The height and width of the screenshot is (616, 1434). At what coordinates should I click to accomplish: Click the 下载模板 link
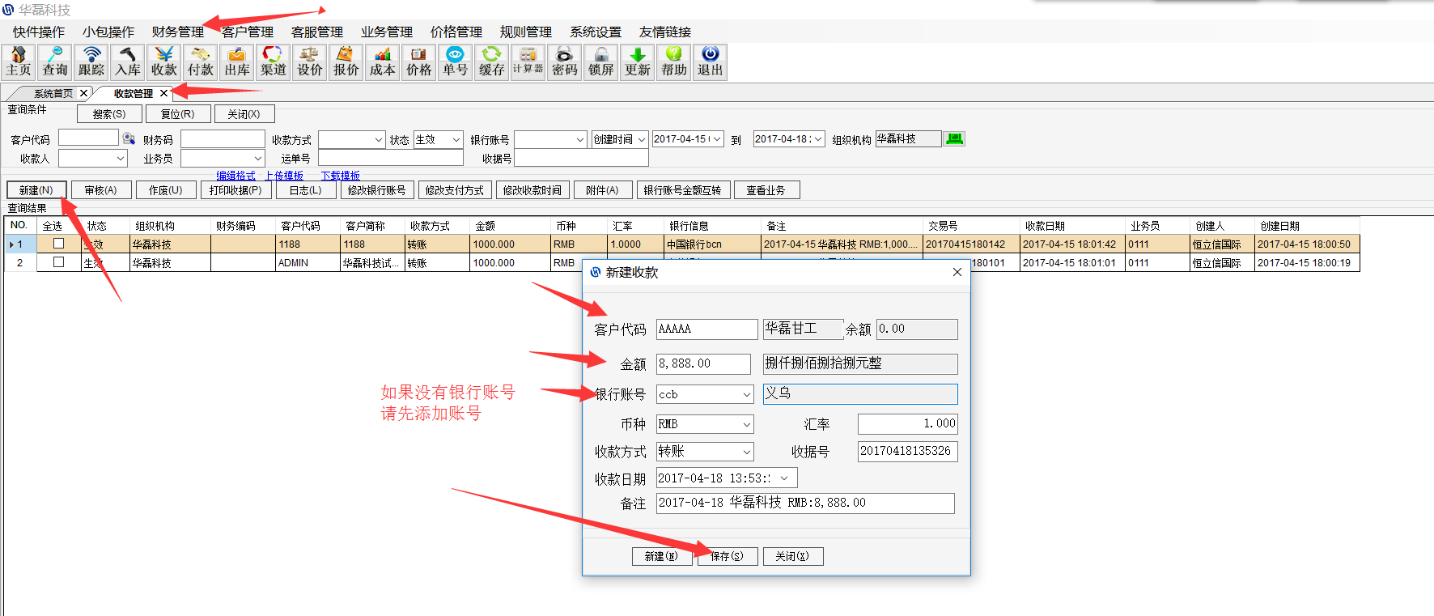point(340,176)
